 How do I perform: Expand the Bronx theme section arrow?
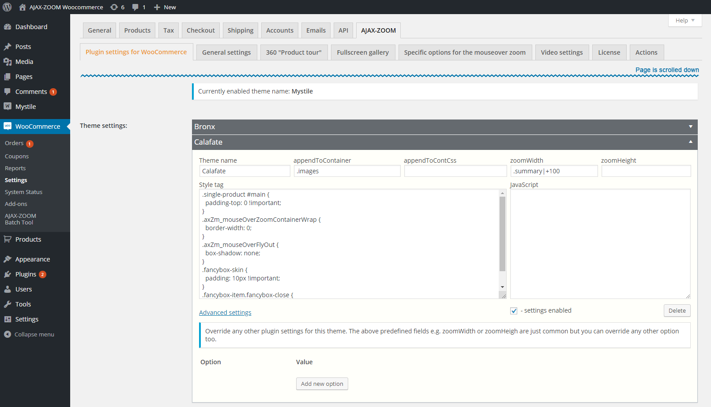pos(691,127)
